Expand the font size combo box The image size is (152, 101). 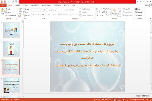coord(47,10)
